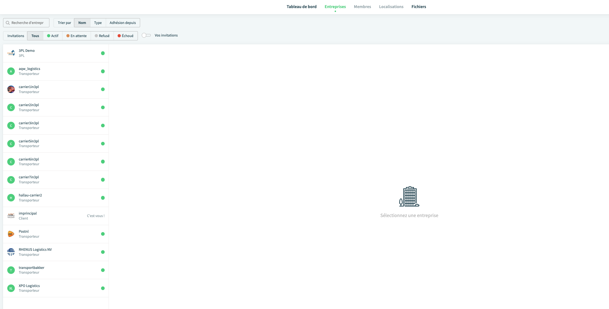Click active status dot for carrier3in3pl
The height and width of the screenshot is (309, 609).
103,126
